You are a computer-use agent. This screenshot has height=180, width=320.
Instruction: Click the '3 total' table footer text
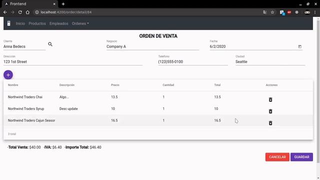[x=12, y=134]
